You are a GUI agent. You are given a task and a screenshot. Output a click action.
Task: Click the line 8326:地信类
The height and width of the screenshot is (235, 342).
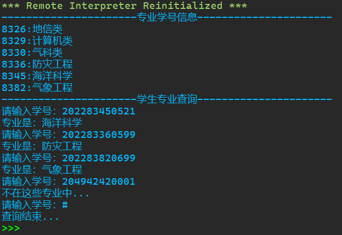pyautogui.click(x=32, y=29)
